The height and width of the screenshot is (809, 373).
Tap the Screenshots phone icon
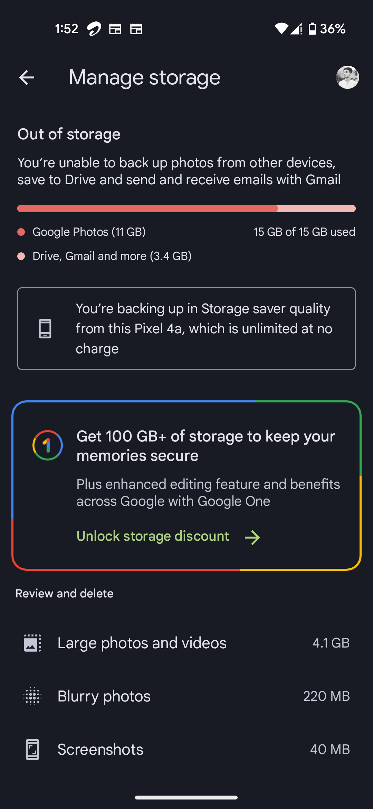(32, 750)
